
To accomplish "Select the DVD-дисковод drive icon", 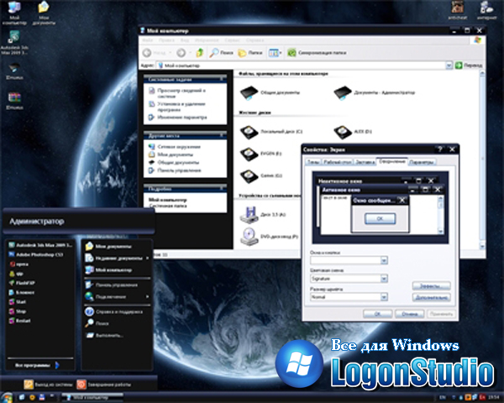I will coord(249,237).
